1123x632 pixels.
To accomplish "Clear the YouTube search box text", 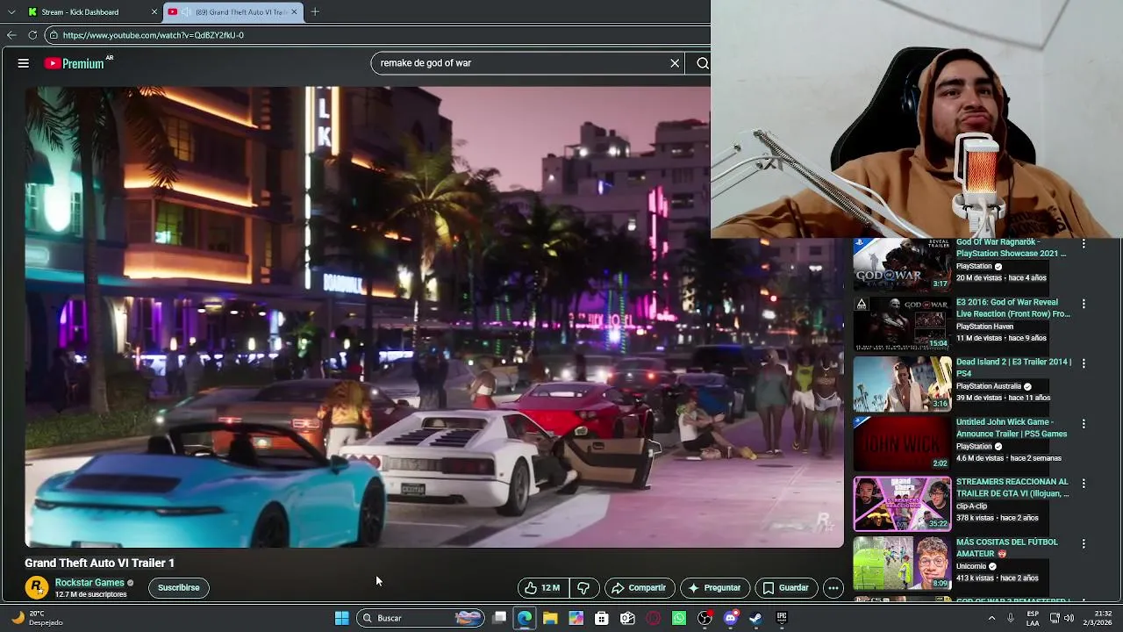I will pos(675,63).
